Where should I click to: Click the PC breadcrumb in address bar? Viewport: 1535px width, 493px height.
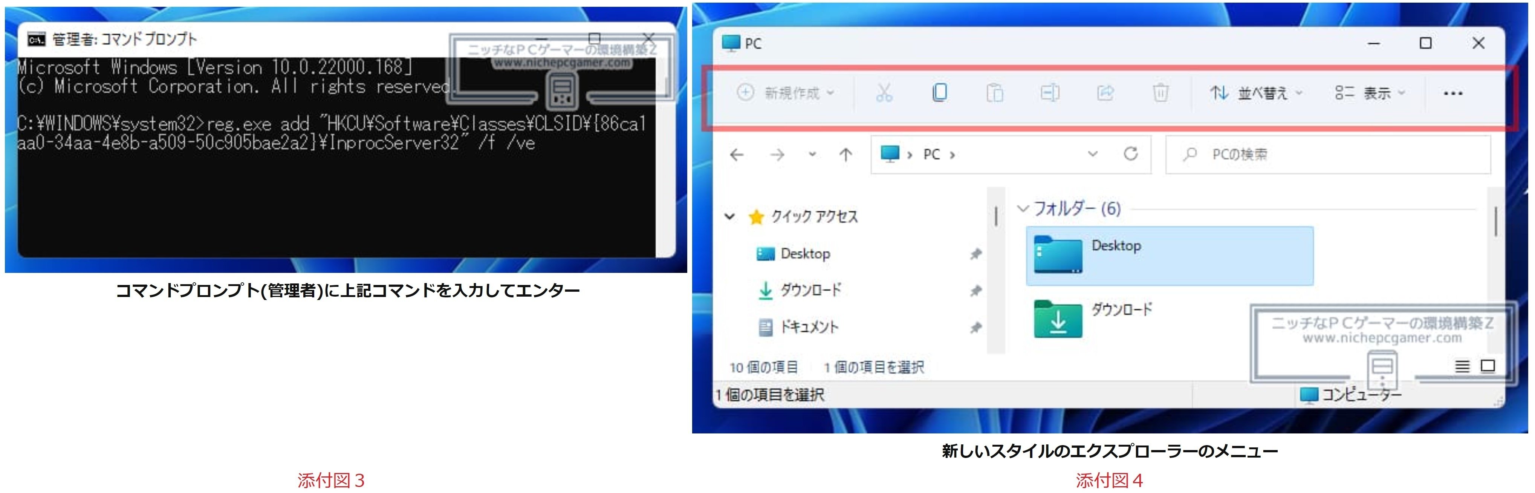931,155
